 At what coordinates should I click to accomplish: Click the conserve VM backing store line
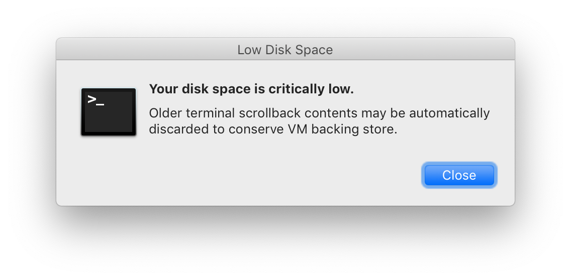[x=273, y=129]
